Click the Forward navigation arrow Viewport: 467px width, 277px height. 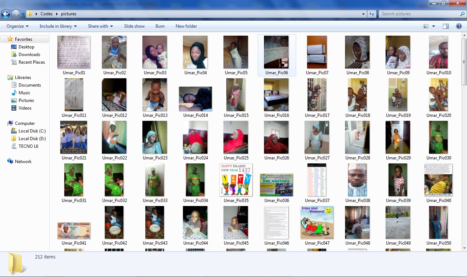[x=16, y=14]
